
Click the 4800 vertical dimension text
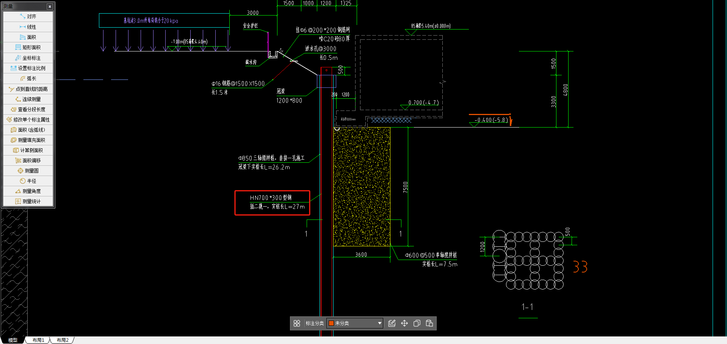[565, 90]
